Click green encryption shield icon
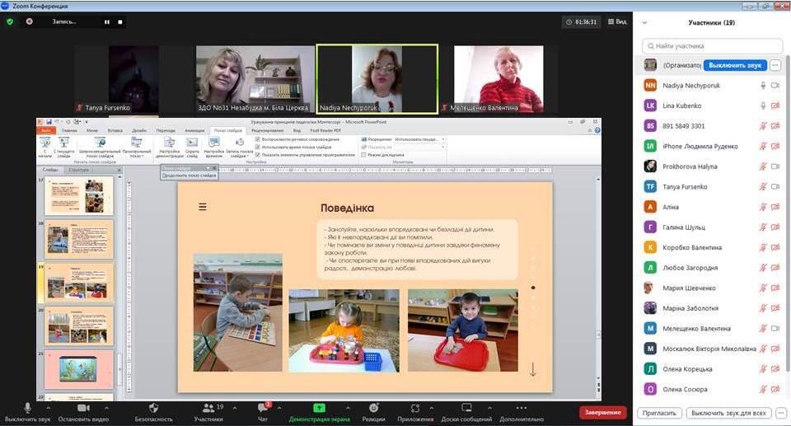This screenshot has height=426, width=791. pyautogui.click(x=10, y=21)
